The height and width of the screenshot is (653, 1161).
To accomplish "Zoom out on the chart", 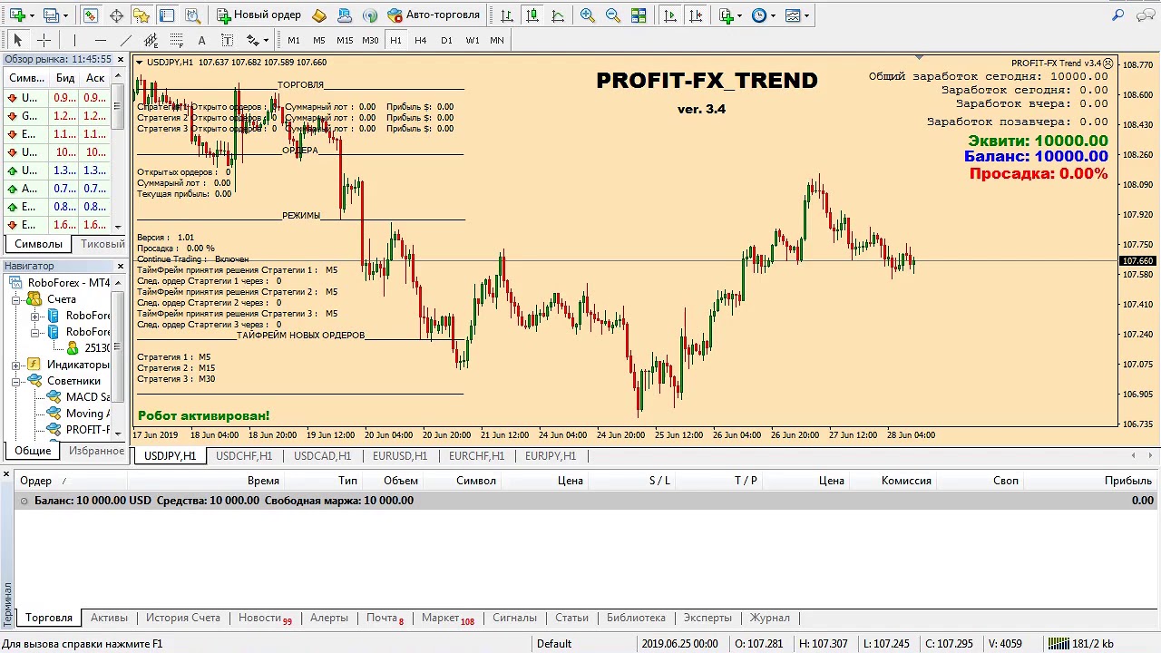I will (x=613, y=15).
